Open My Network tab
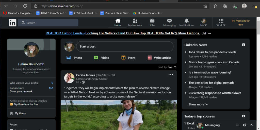260x130 pixels. [135, 23]
